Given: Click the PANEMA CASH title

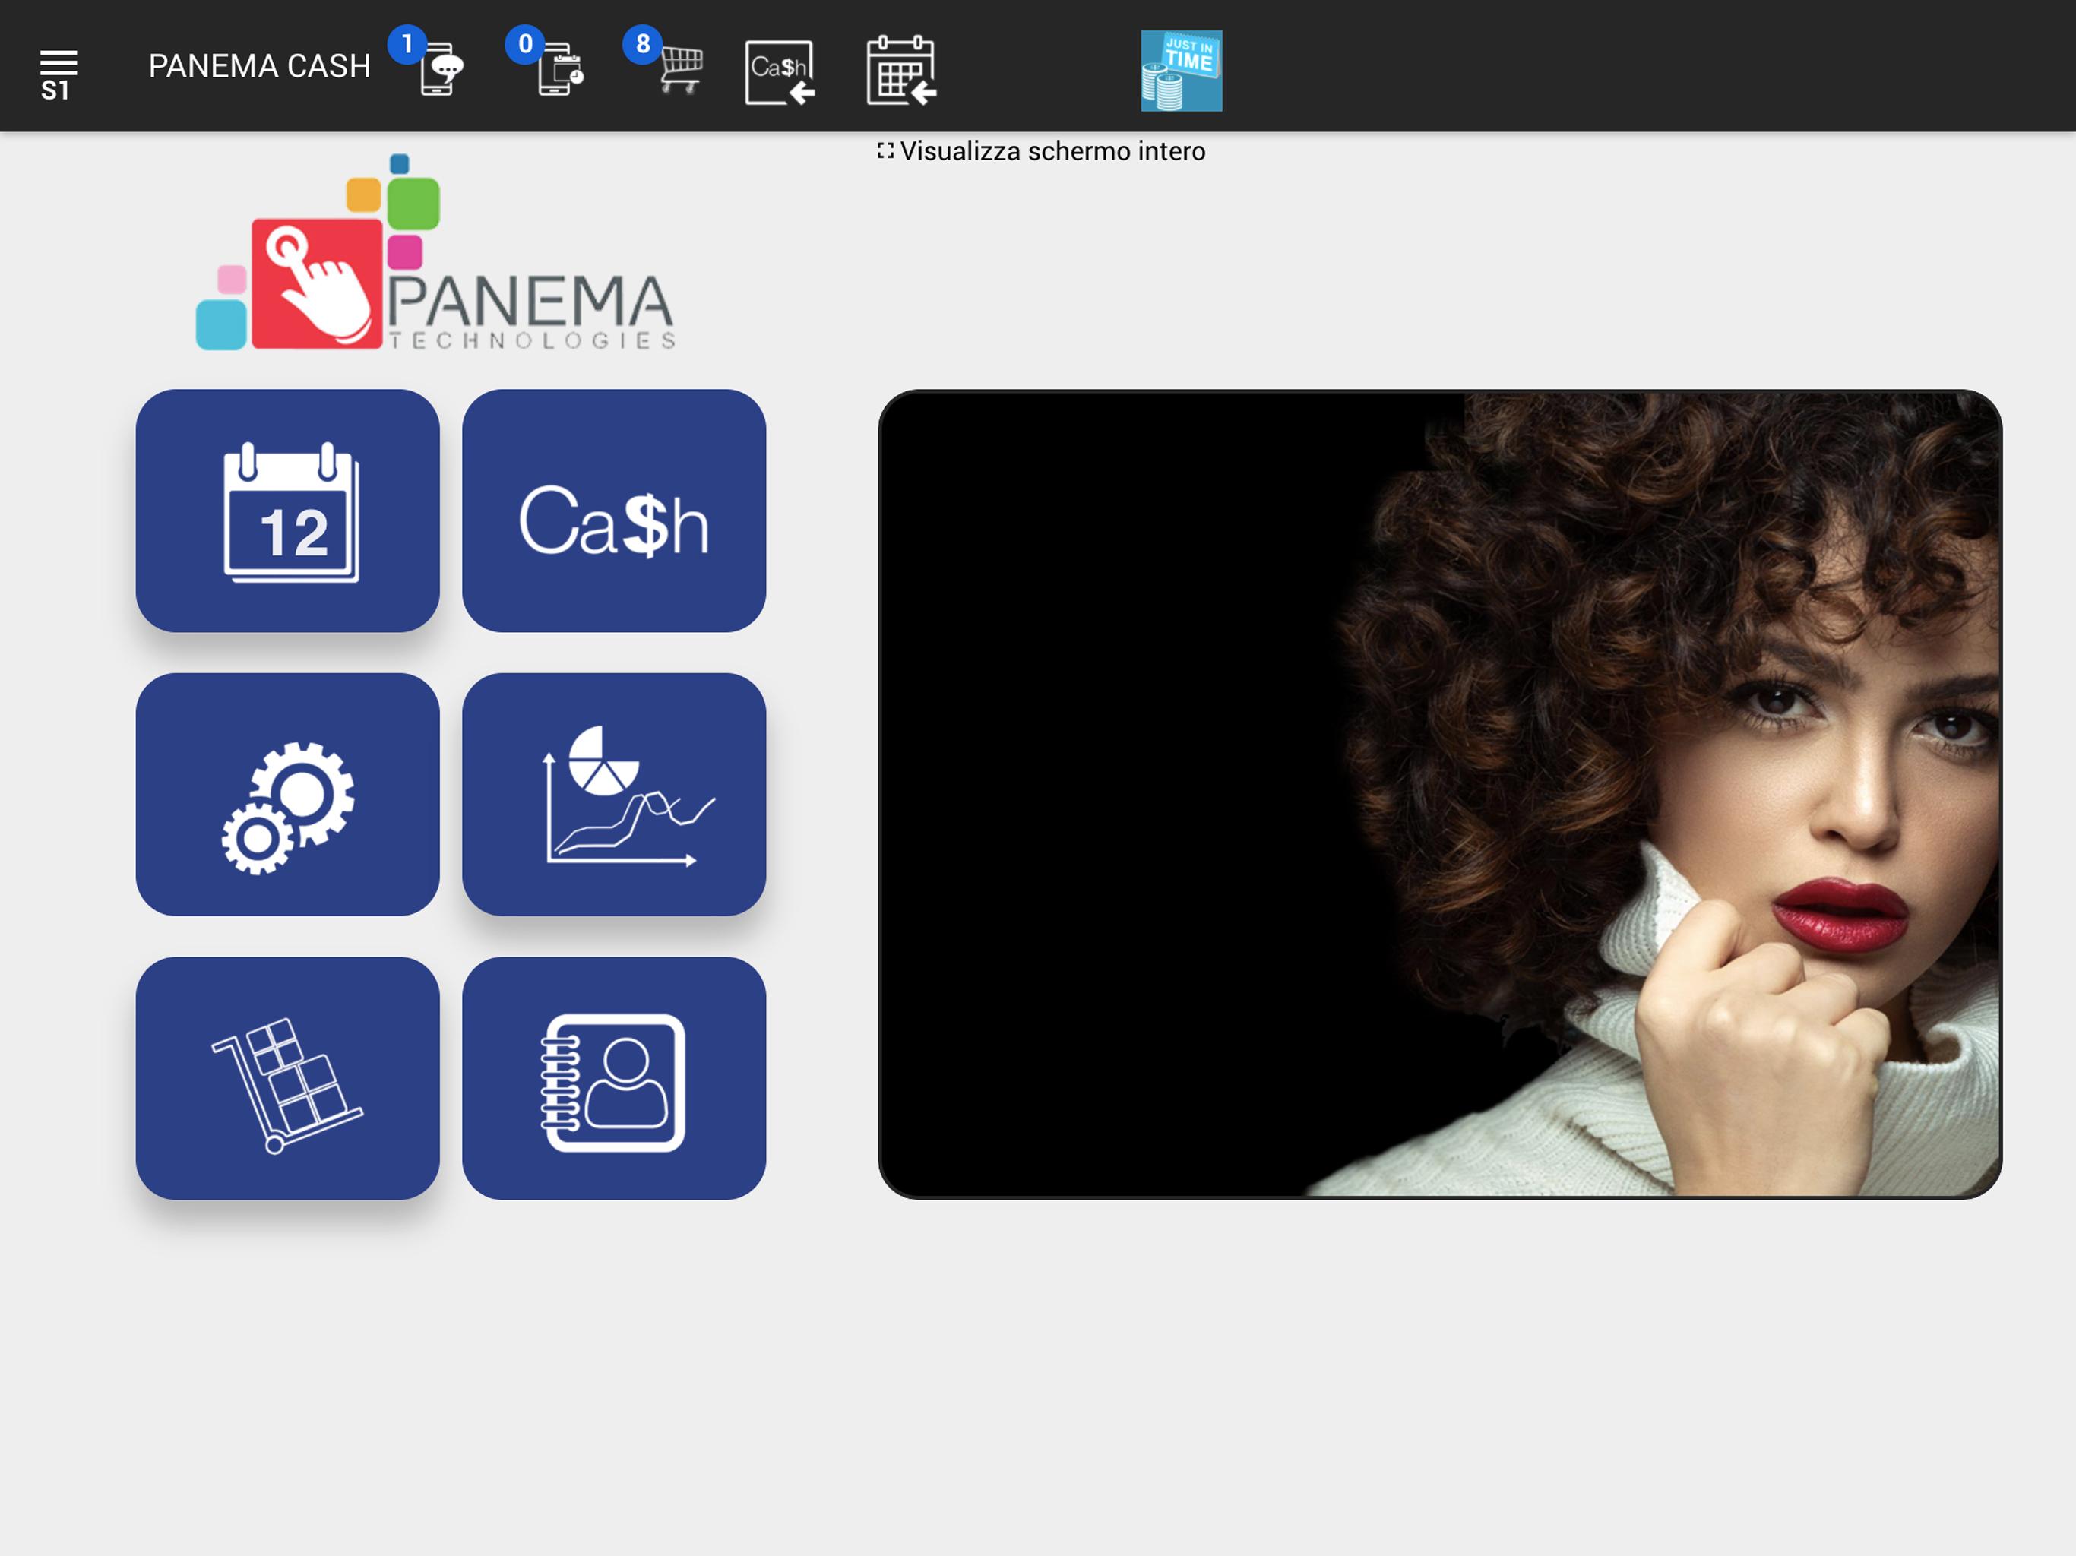Looking at the screenshot, I should coord(259,65).
